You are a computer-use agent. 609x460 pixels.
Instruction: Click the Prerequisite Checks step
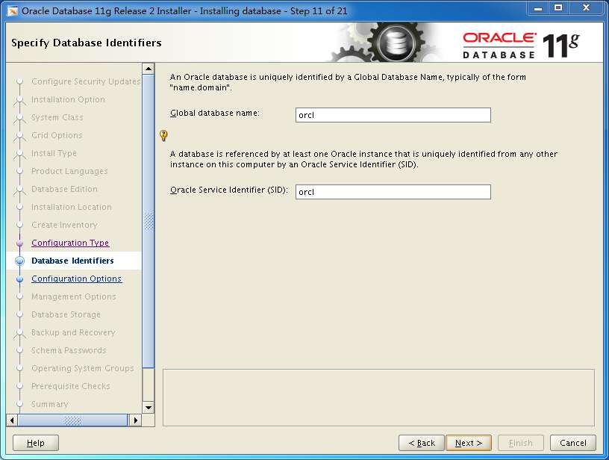71,386
